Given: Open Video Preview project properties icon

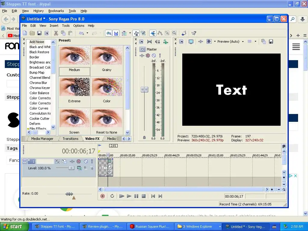Looking at the screenshot, I should coord(181,42).
